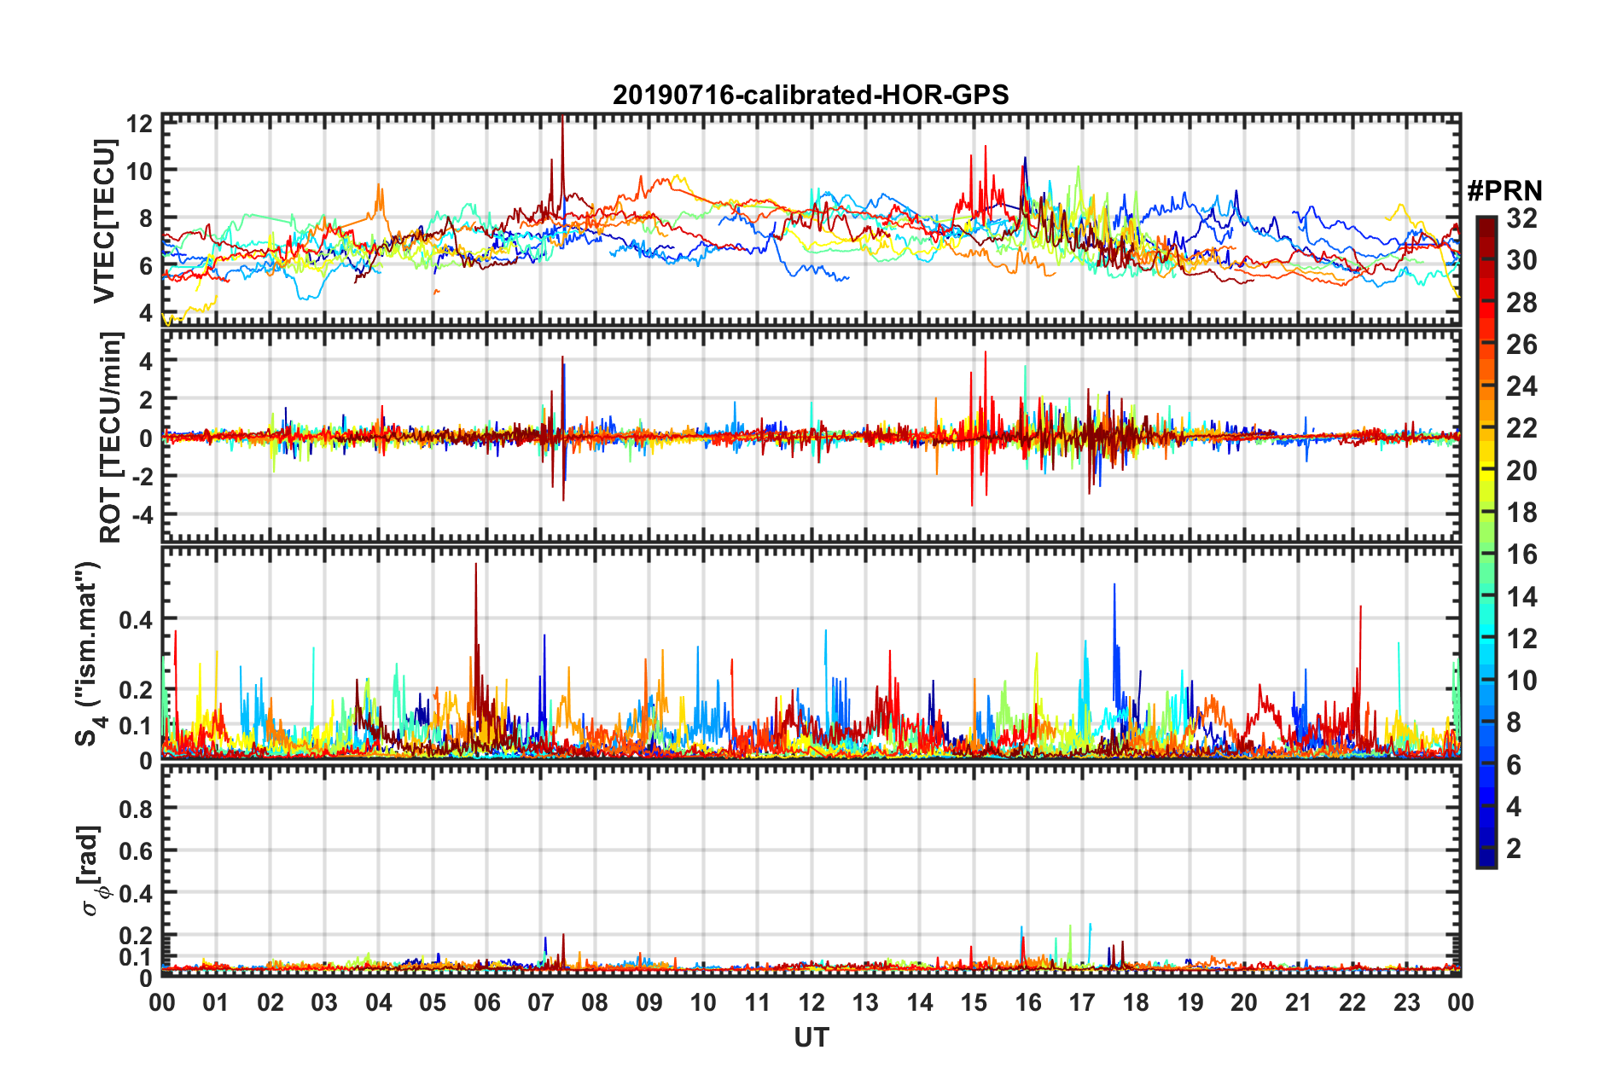Select the "VTEC[TECU]" y-axis label
Screen dimensions: 1623x1085
tap(104, 222)
